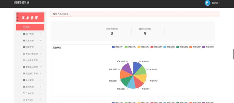The image size is (234, 103).
Task: Expand the 系统管理 submenu arrow
Action: (41, 86)
